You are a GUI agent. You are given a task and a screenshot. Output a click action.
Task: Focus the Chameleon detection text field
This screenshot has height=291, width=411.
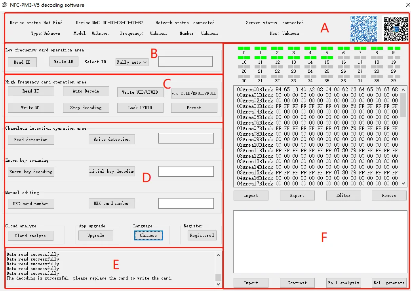[x=186, y=138]
